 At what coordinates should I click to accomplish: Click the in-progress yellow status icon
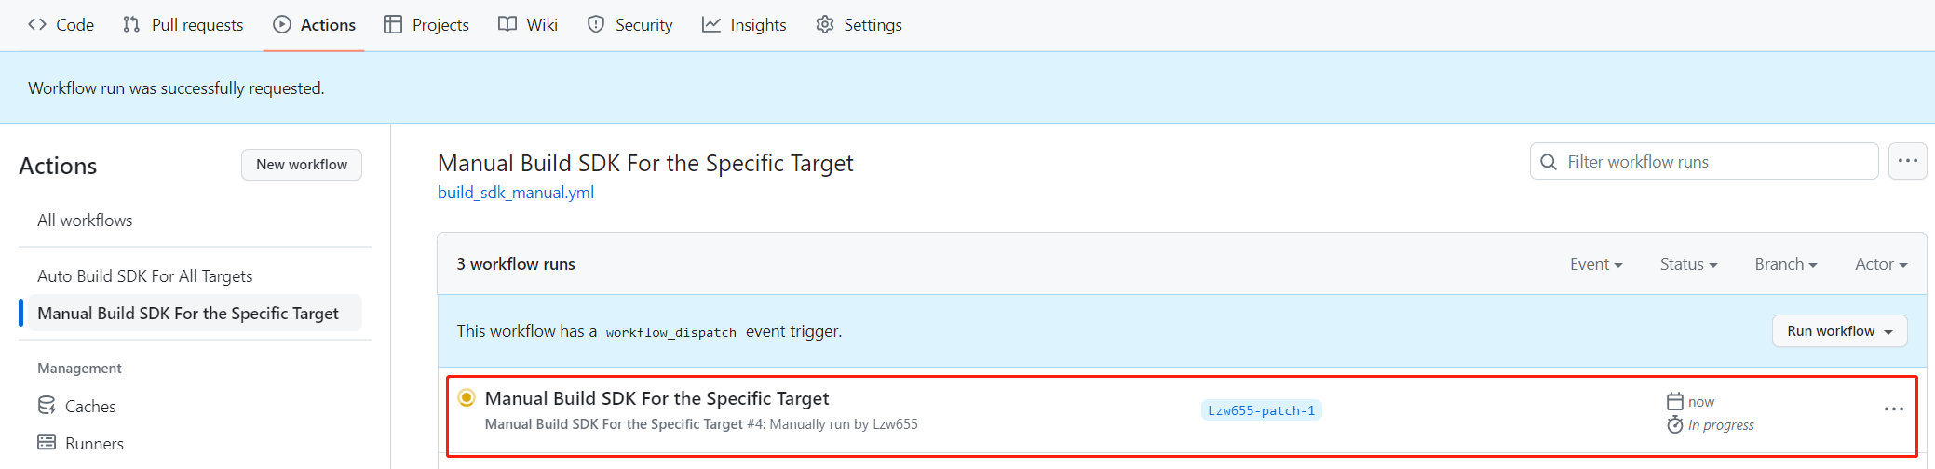467,398
